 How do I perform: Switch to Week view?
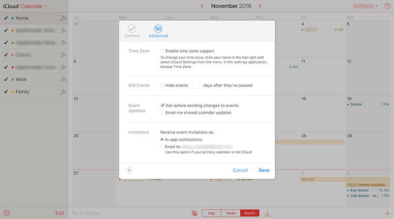pos(230,213)
